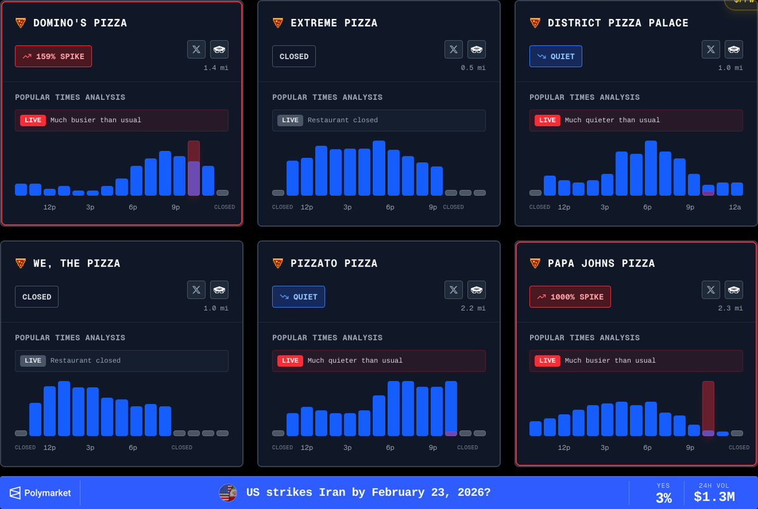The width and height of the screenshot is (758, 509).
Task: Toggle the QUIET status on Pizzato Pizza
Action: 298,296
